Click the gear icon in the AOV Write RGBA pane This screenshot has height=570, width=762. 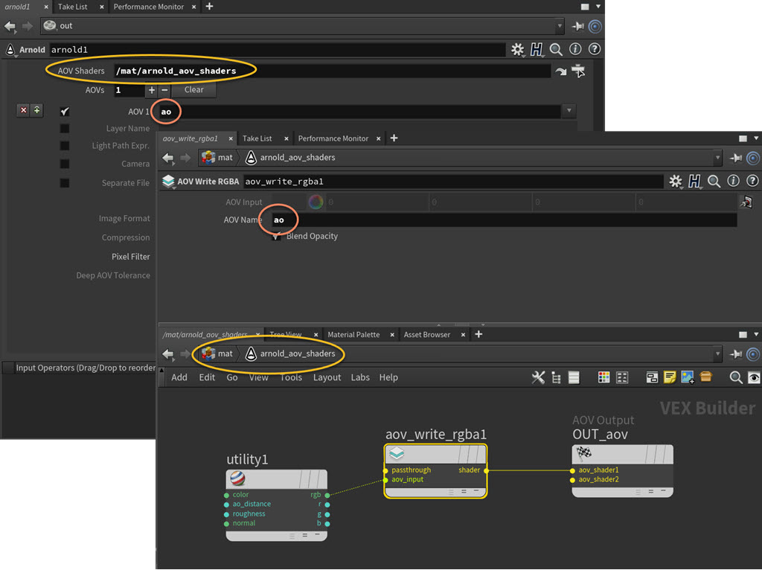676,182
